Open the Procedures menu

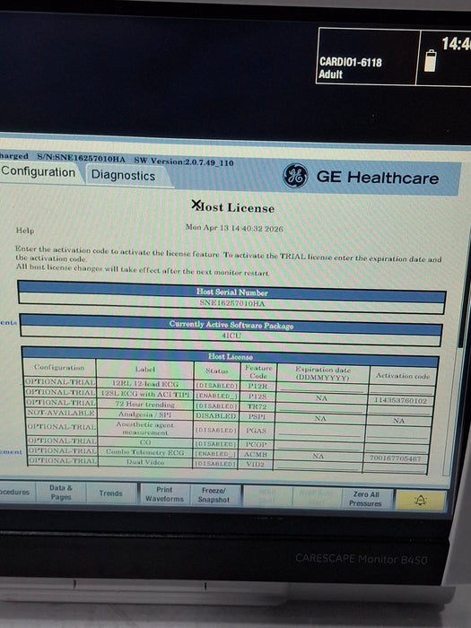(15, 492)
